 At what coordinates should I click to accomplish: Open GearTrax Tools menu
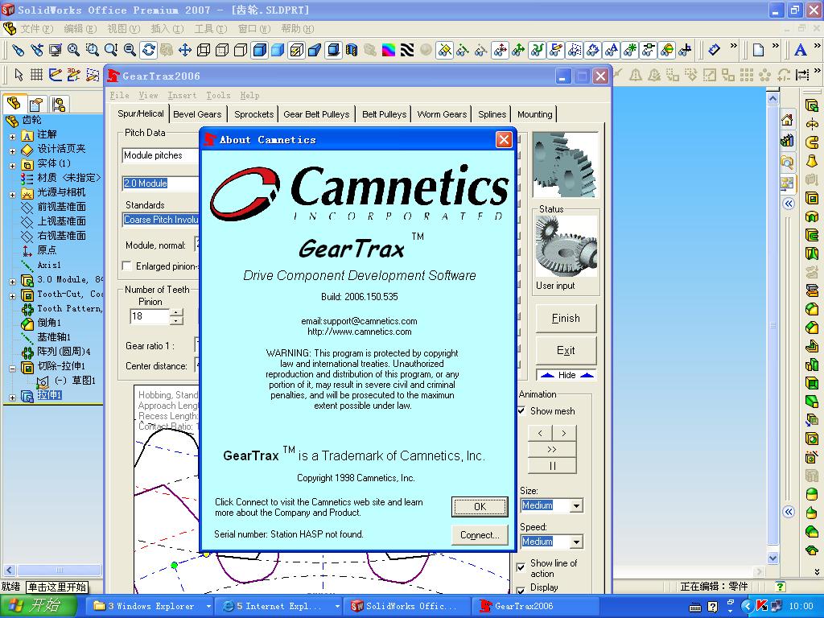click(218, 95)
